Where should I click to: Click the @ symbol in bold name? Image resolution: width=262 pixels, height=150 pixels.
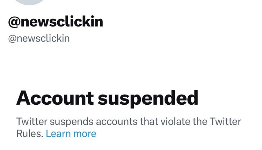coord(13,22)
